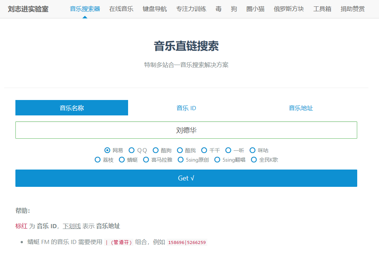Open the 捐助赞赏 page
Viewport: 379px width, 253px height.
point(353,9)
